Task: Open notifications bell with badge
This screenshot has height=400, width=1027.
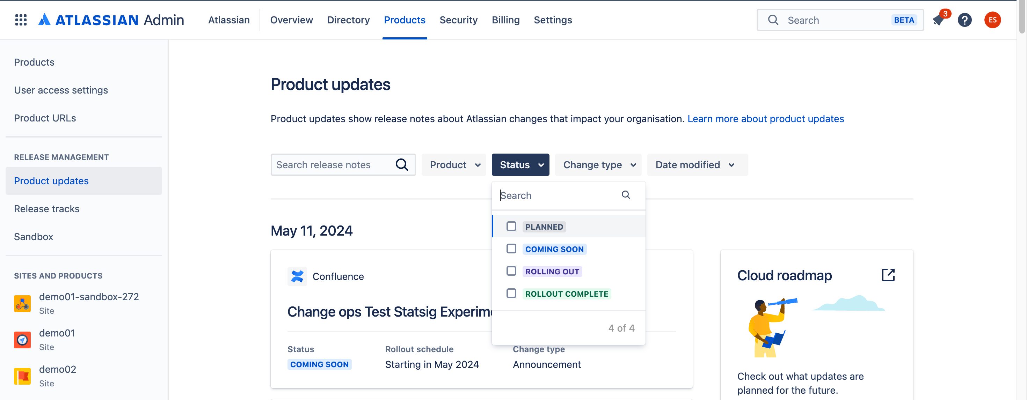Action: point(939,20)
